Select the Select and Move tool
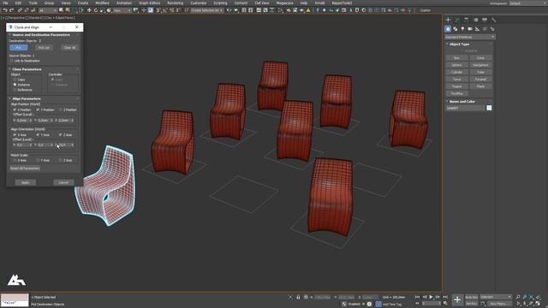Viewport: 548px width, 308px height. click(x=89, y=10)
